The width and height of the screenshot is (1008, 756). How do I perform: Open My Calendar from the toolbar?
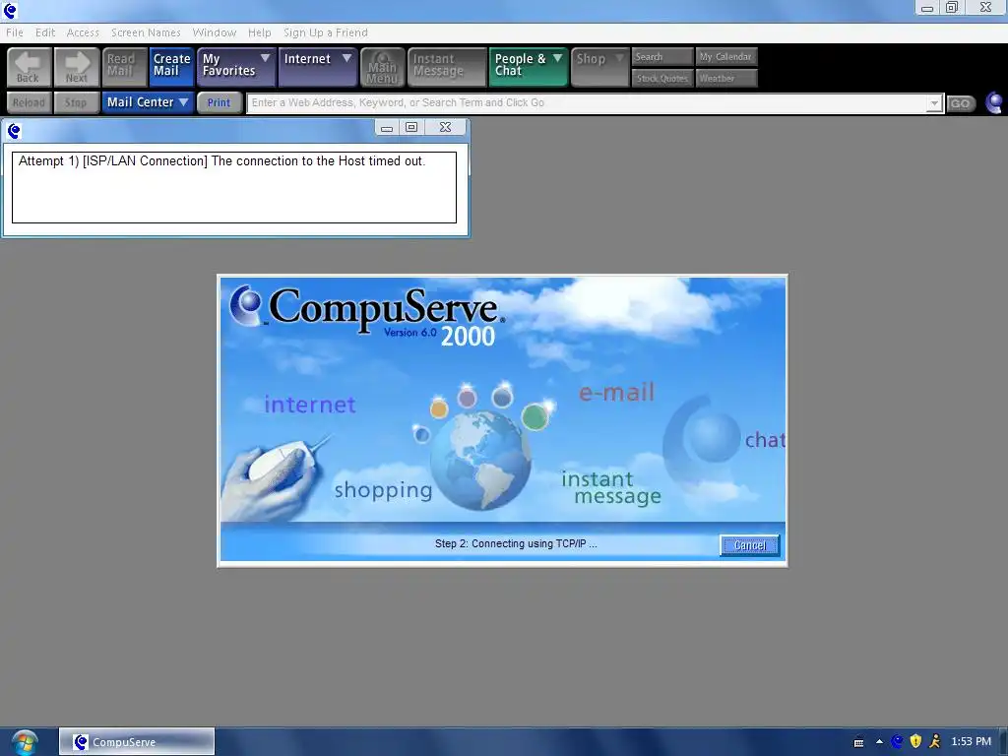(725, 56)
